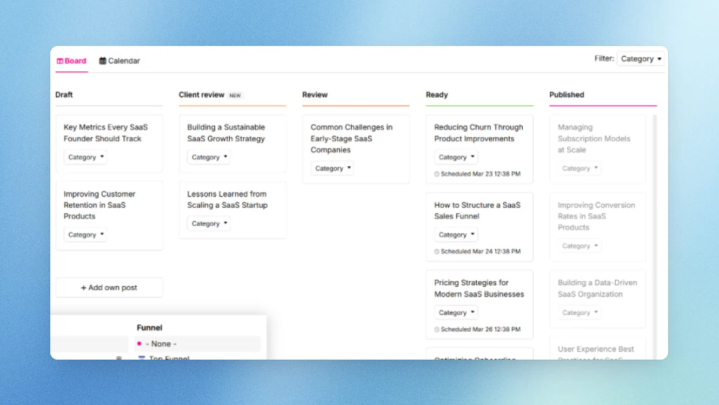Expand Category dropdown on Lessons Learned card
The image size is (719, 405).
(209, 224)
